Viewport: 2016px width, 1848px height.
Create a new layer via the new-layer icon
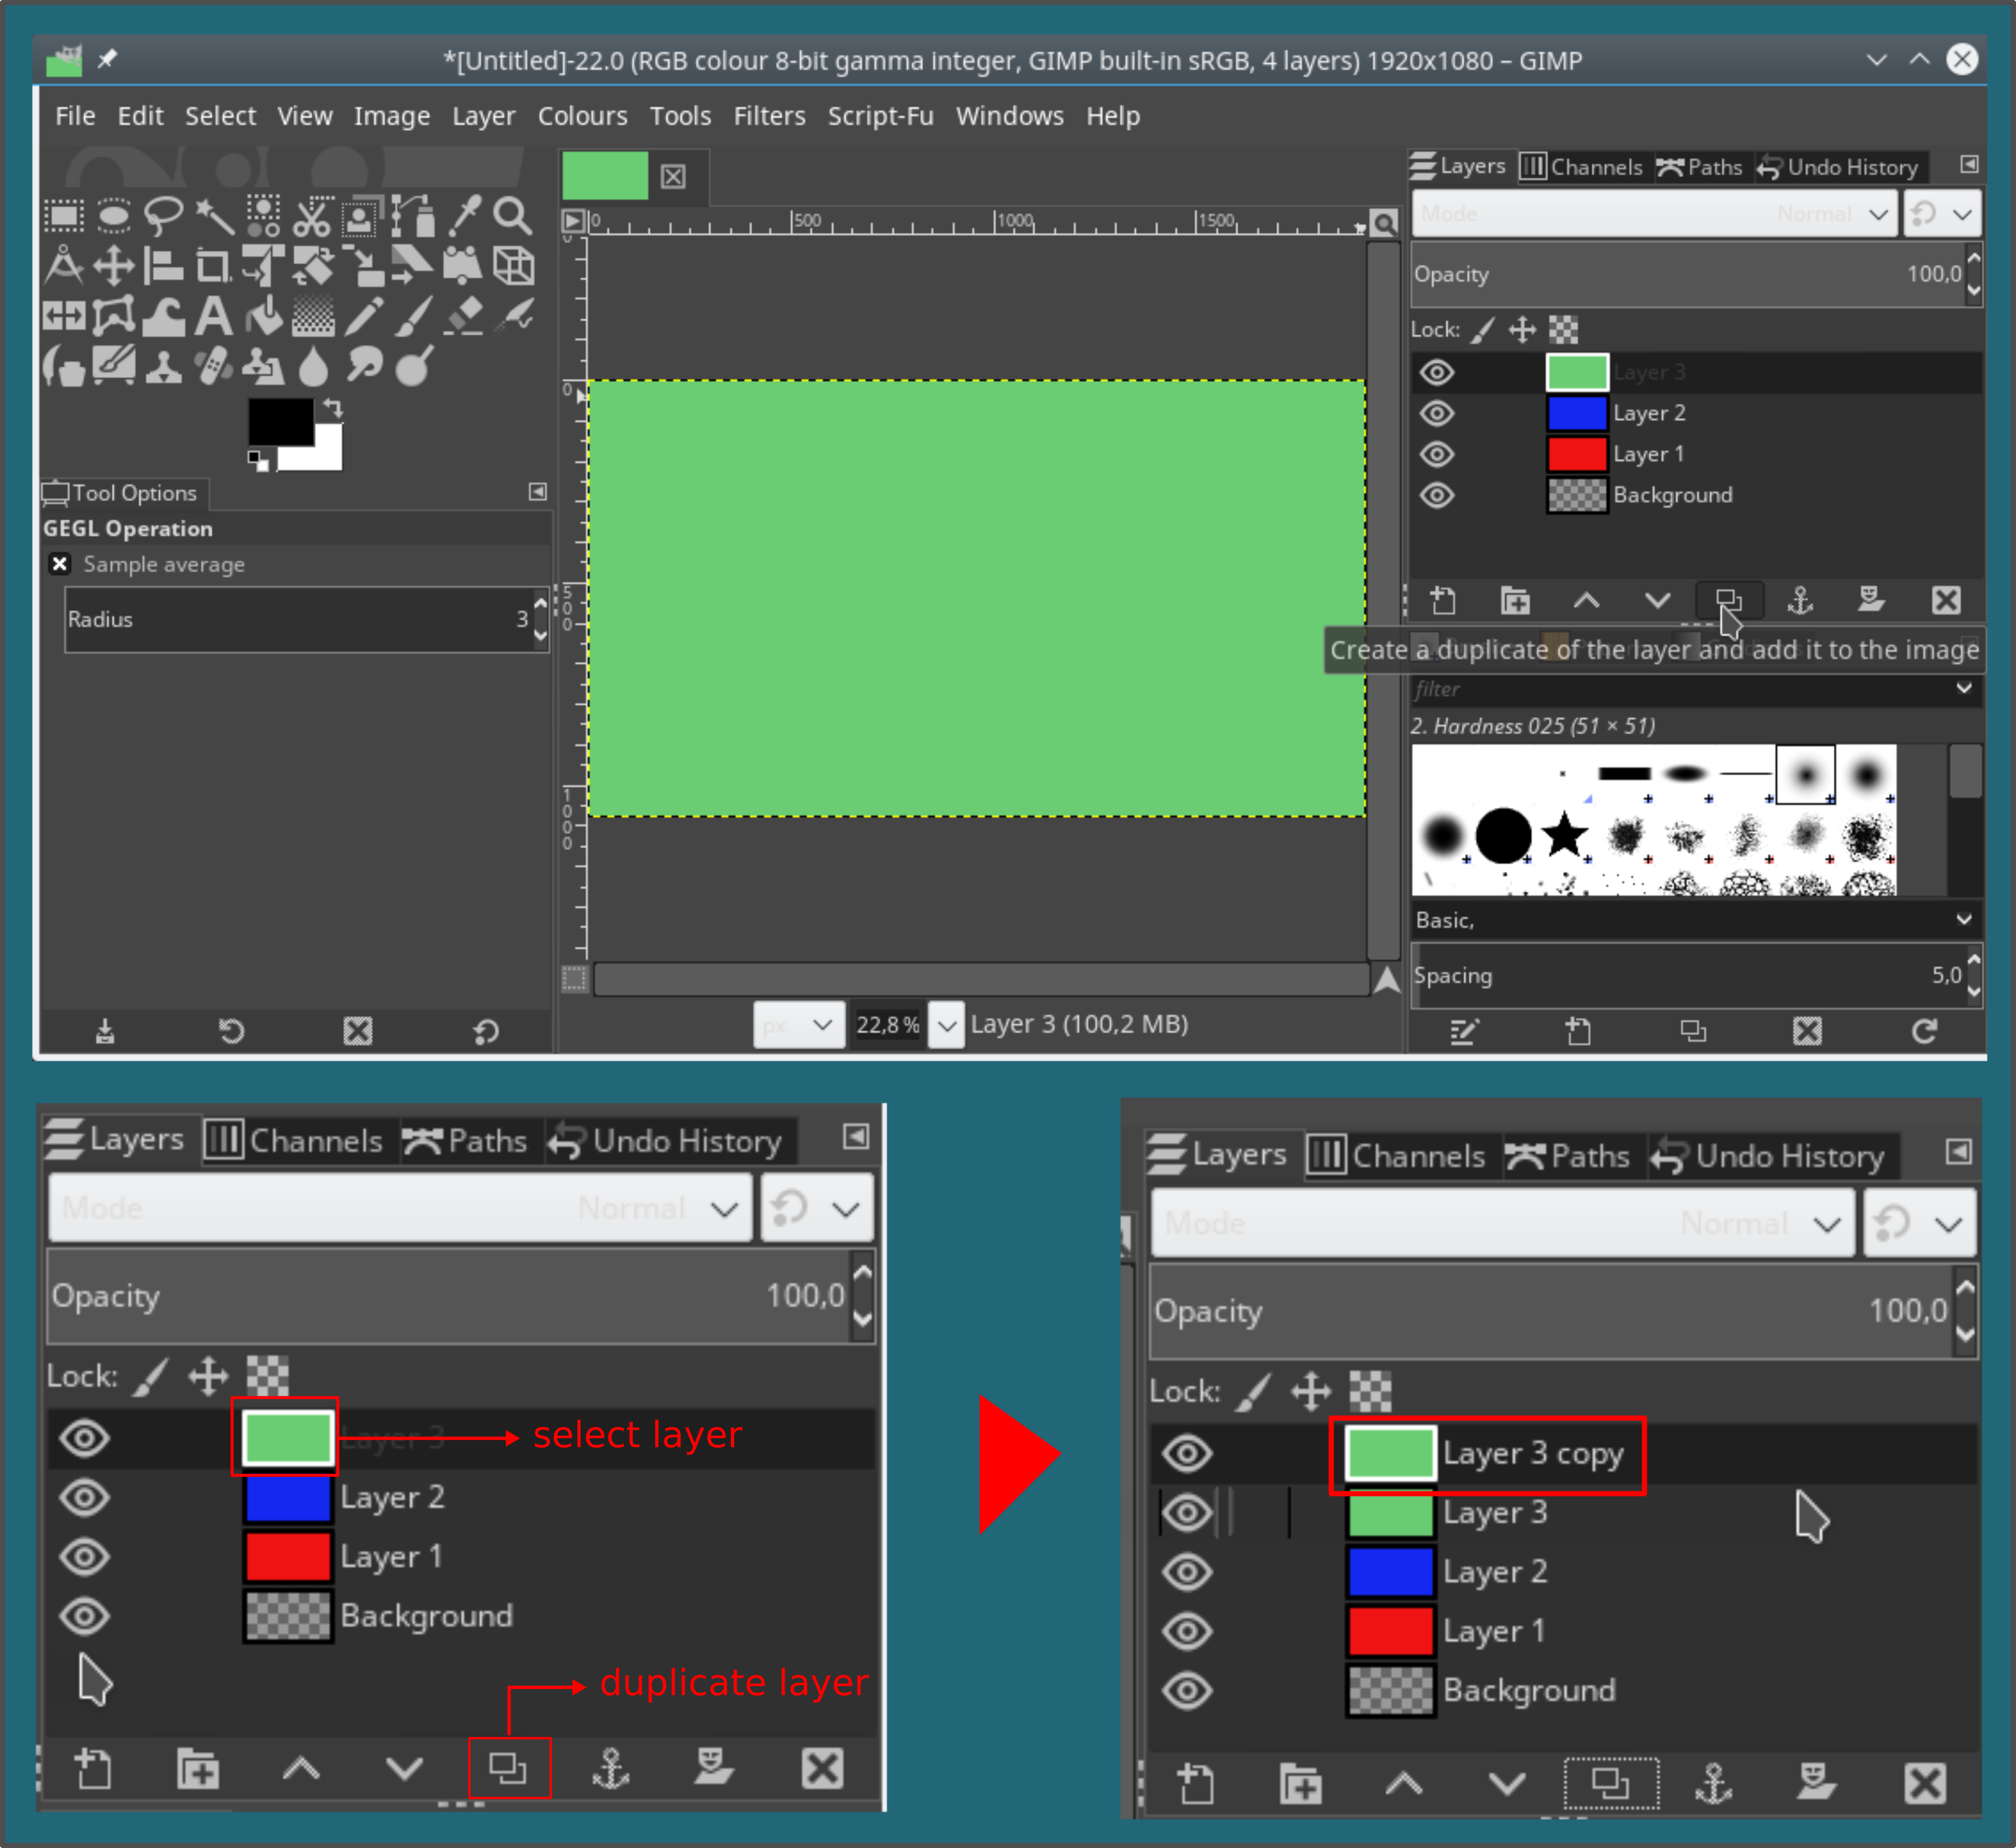pyautogui.click(x=1443, y=601)
